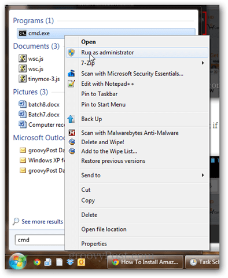
Task: Click the script icon of first wsc.js
Action: click(x=23, y=58)
